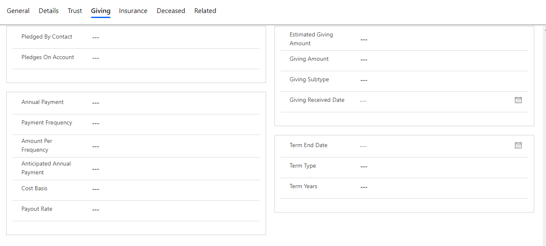
Task: Open the Related tab menu
Action: coord(205,11)
